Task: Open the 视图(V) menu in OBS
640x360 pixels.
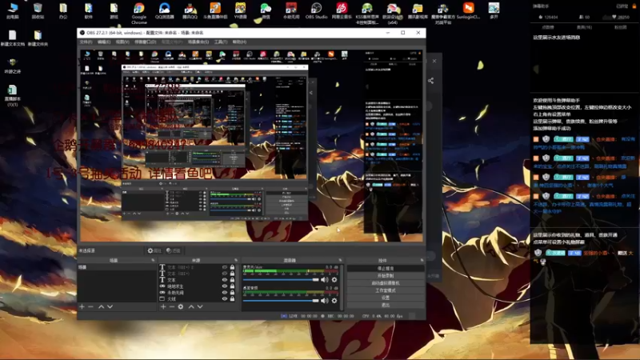Action: pyautogui.click(x=122, y=42)
